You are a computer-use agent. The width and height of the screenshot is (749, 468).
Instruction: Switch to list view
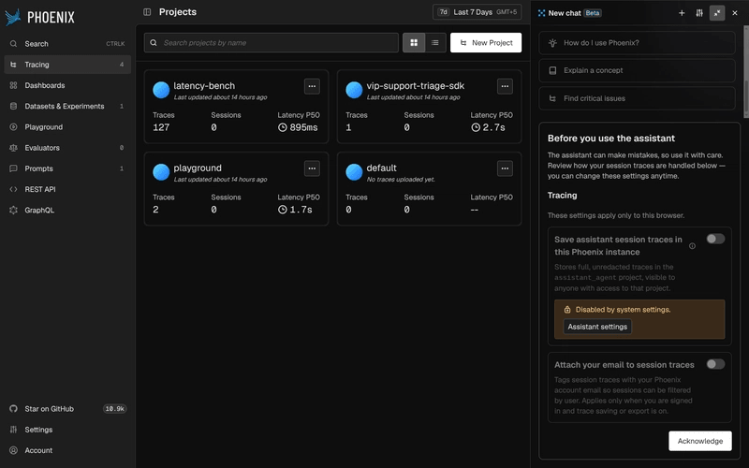pyautogui.click(x=435, y=42)
